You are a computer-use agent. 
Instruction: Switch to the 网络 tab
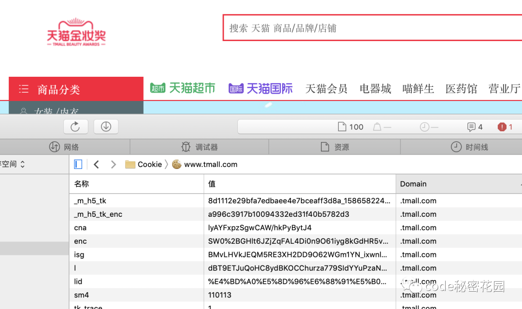[x=65, y=147]
